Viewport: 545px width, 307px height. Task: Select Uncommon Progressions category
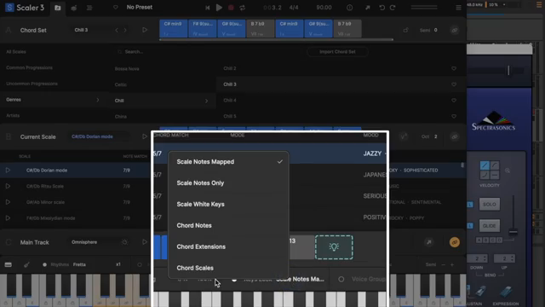(32, 84)
